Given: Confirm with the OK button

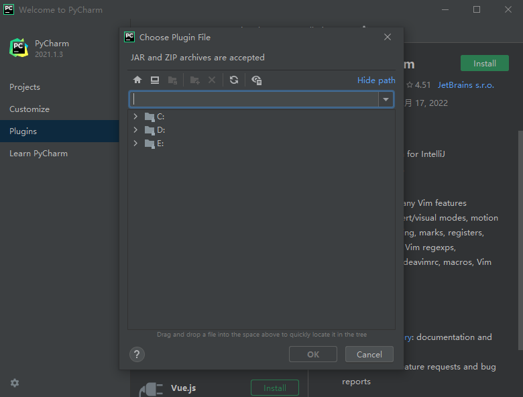Looking at the screenshot, I should [313, 354].
